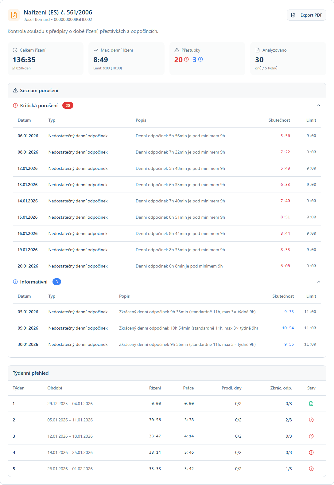The width and height of the screenshot is (334, 485).
Task: Click the red status icon for week 2
Action: coord(311,420)
